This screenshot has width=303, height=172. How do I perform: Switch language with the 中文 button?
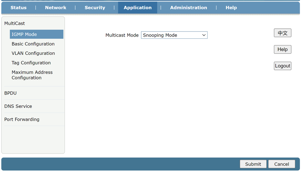point(282,33)
